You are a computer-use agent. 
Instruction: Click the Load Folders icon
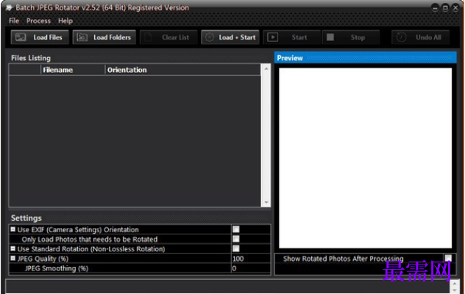(82, 37)
